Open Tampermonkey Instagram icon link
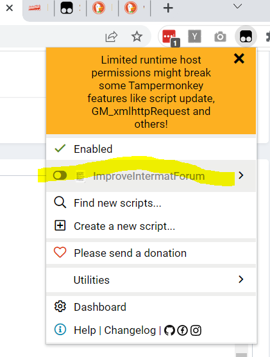The width and height of the screenshot is (270, 357). (x=196, y=331)
